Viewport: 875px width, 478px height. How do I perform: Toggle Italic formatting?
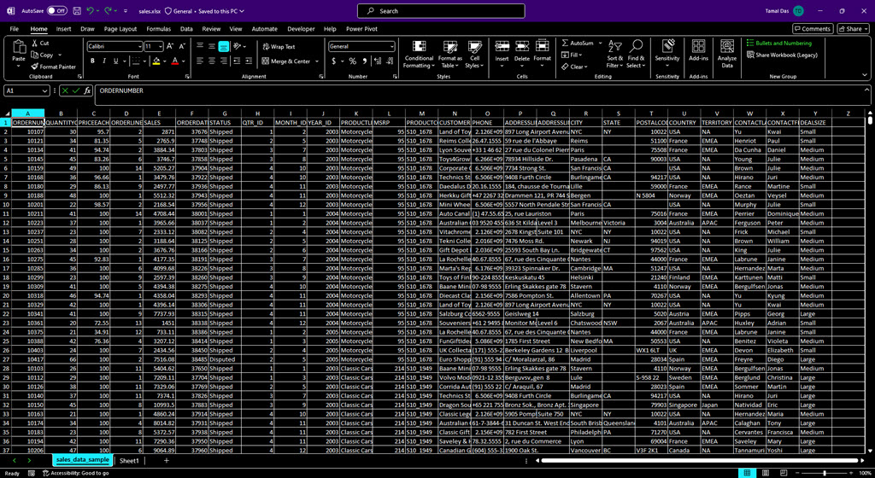click(x=104, y=61)
